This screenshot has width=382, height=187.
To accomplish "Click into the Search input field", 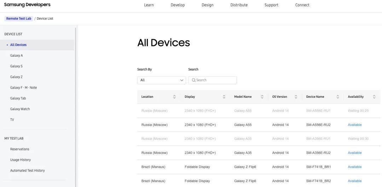I will click(x=213, y=80).
